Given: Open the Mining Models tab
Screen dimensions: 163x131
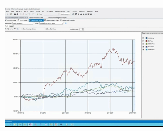Looking at the screenshot, I should click(23, 20).
